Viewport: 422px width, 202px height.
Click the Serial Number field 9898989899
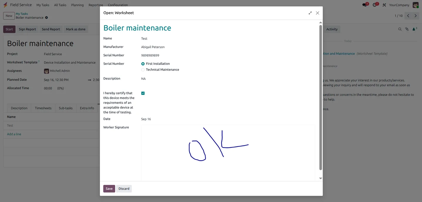[150, 55]
